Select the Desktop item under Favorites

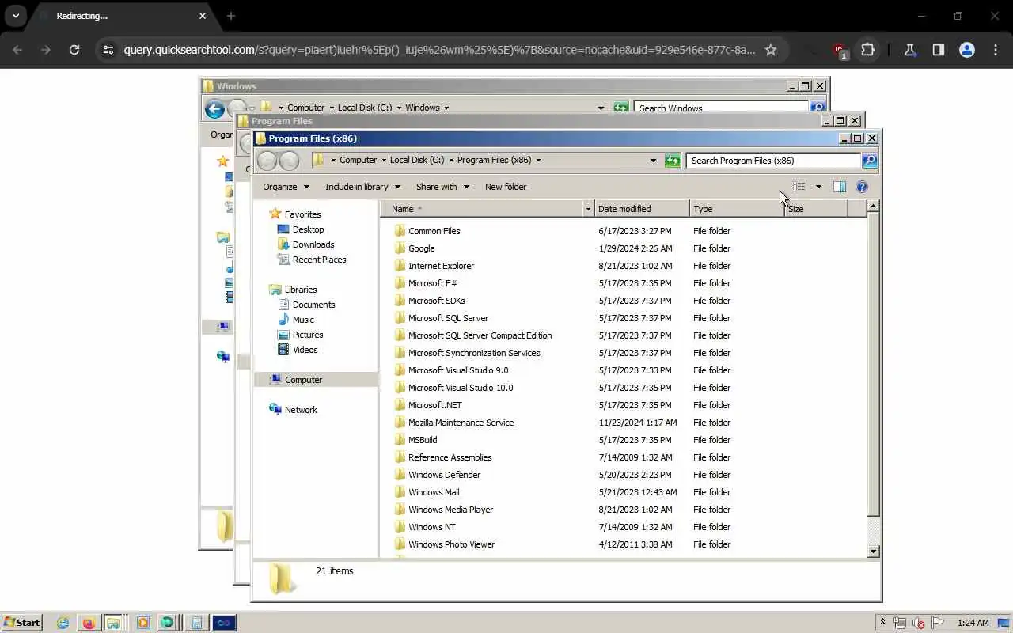(x=301, y=229)
